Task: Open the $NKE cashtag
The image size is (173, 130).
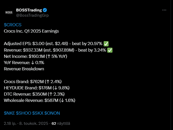Action: pyautogui.click(x=9, y=113)
